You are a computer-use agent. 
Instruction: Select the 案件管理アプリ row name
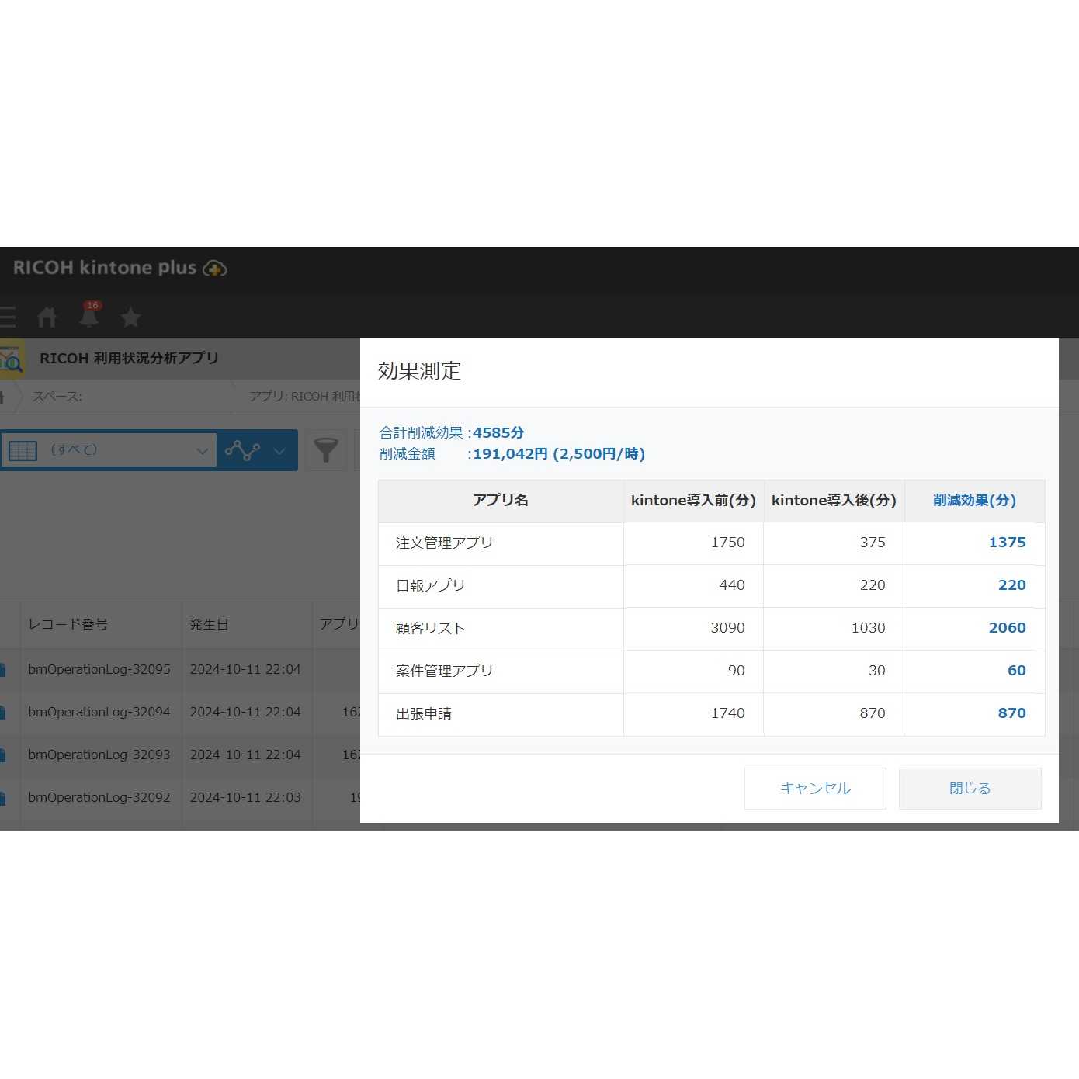(444, 671)
